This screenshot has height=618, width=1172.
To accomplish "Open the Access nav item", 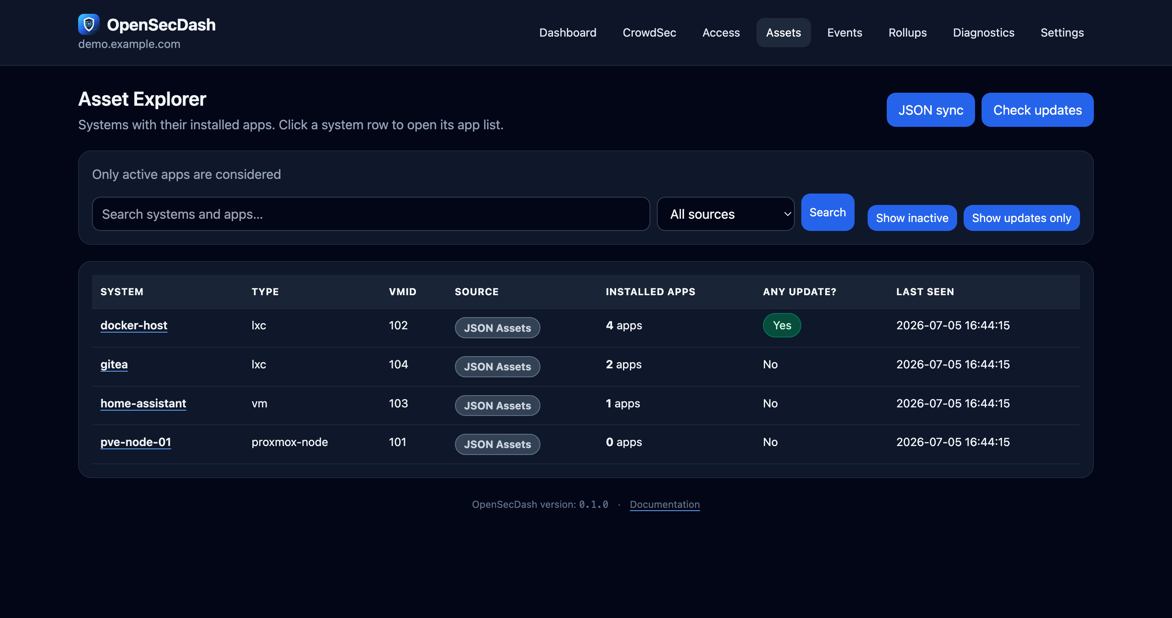I will pos(721,33).
